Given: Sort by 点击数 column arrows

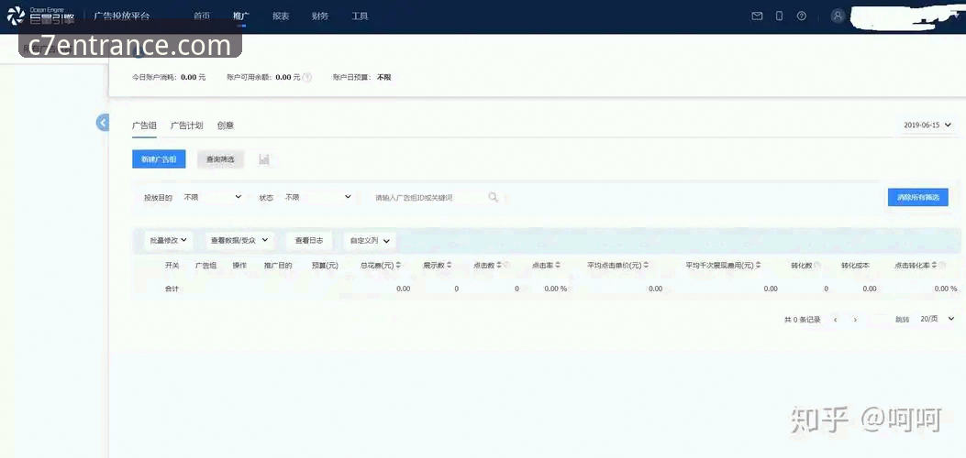Looking at the screenshot, I should point(499,266).
